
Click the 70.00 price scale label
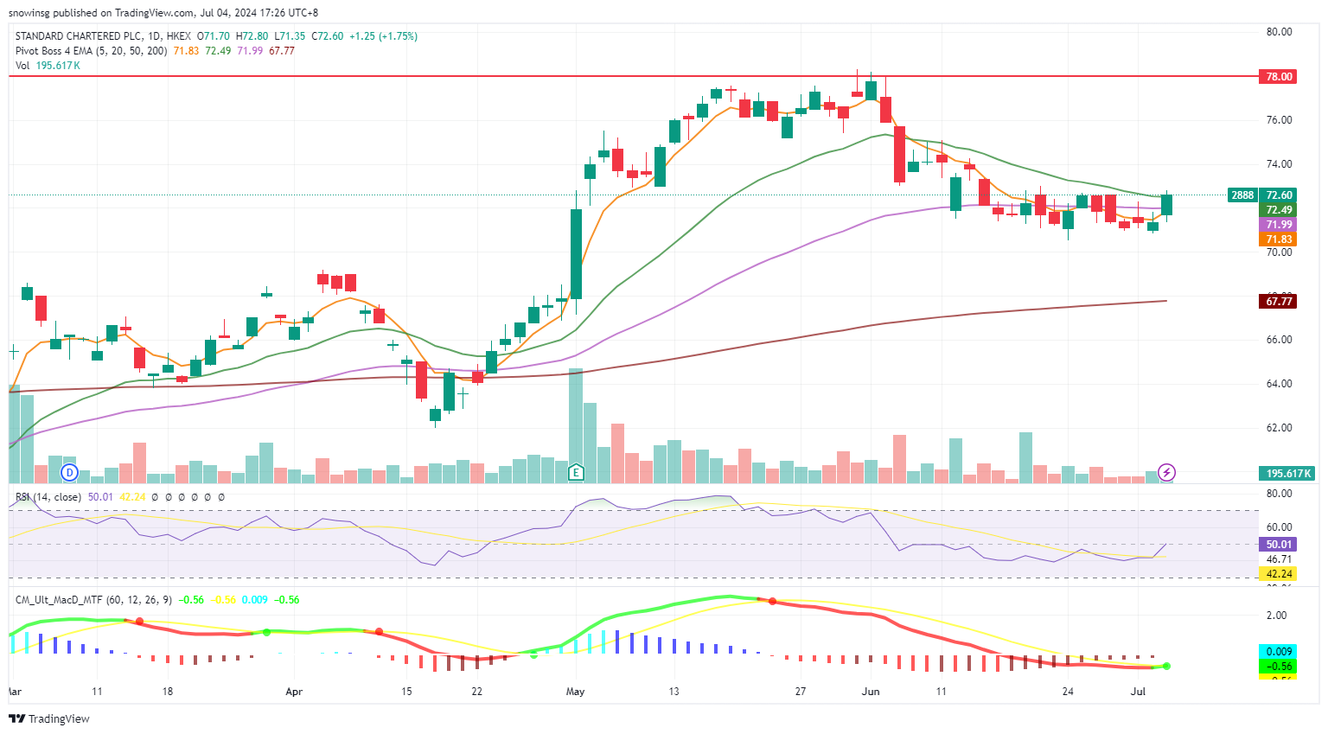pos(1279,252)
